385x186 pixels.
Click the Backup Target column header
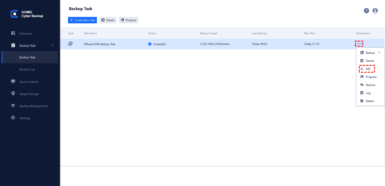coord(209,33)
